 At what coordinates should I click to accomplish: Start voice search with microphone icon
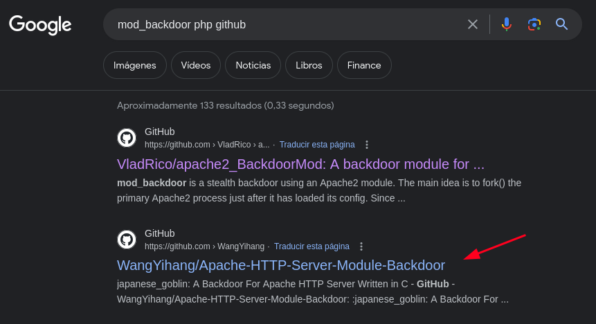coord(506,24)
